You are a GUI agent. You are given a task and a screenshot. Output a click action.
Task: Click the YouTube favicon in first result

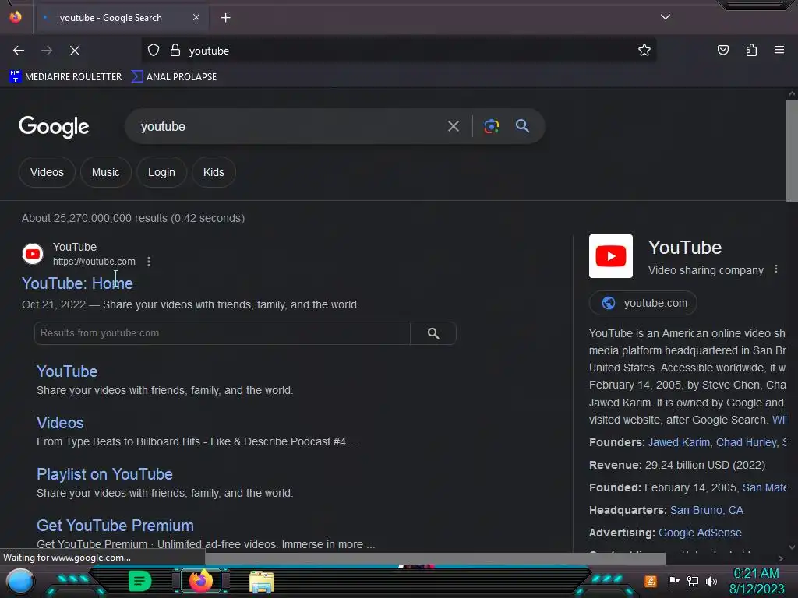point(33,254)
